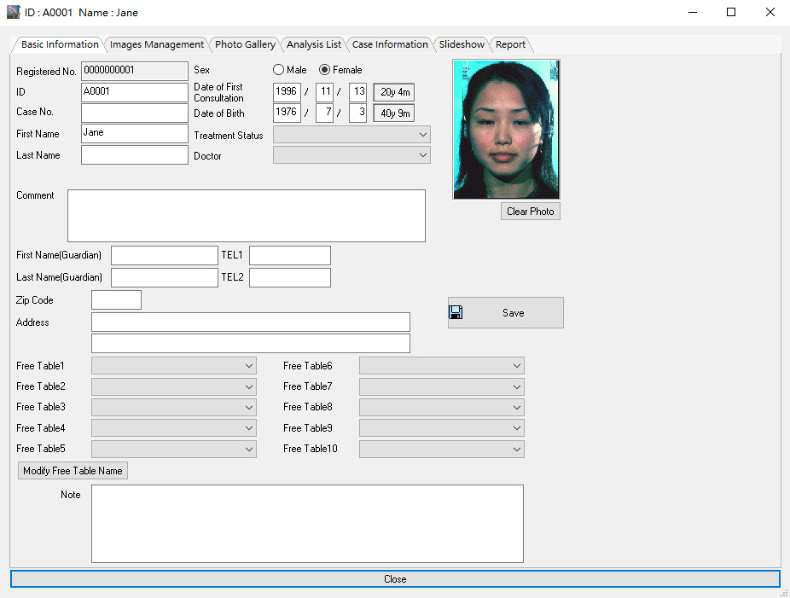The image size is (790, 598).
Task: Click the ID input field
Action: coord(135,92)
